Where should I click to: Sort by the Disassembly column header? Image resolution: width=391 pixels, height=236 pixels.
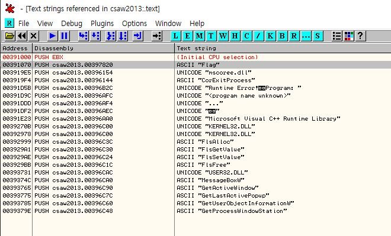[104, 48]
